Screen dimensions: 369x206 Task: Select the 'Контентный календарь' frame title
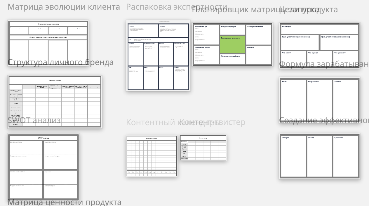pos(173,122)
